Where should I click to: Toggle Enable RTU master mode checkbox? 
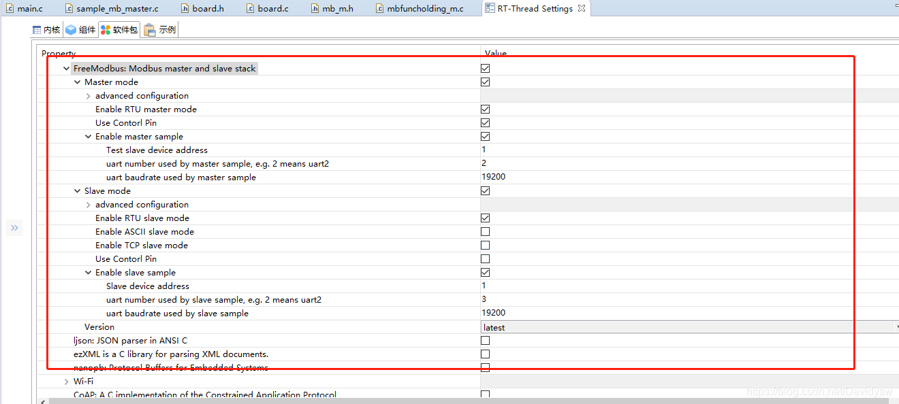(x=486, y=109)
